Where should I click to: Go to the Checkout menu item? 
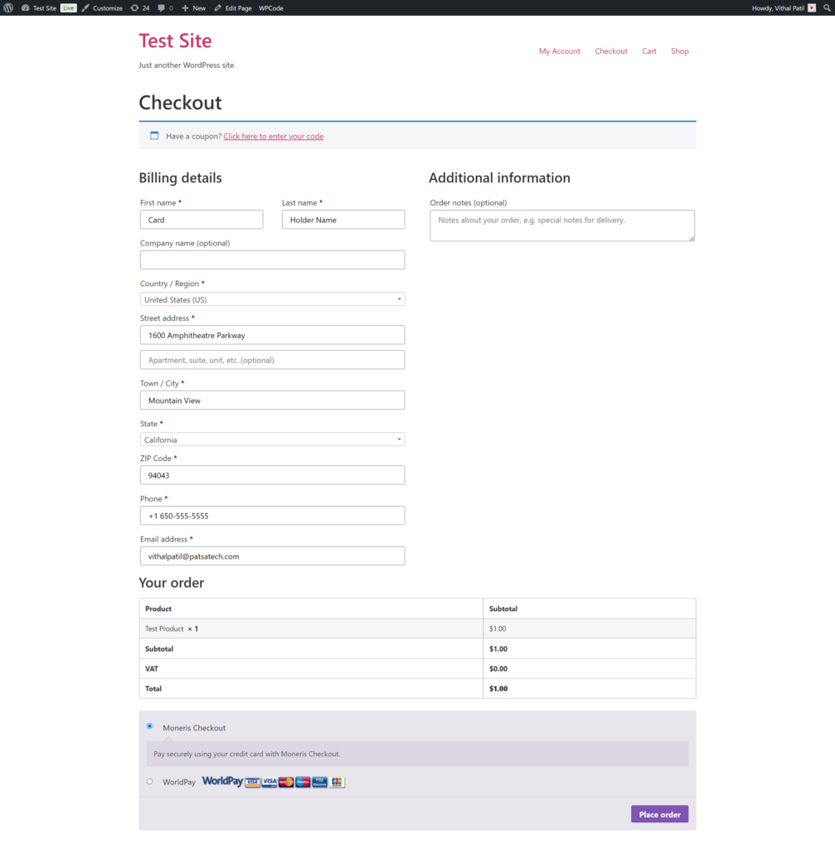click(x=611, y=51)
